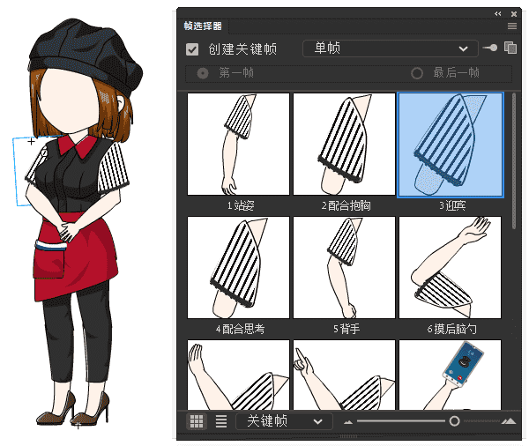Open the 帧选择器 panel options menu
Screen dimensions: 529x446
point(512,26)
